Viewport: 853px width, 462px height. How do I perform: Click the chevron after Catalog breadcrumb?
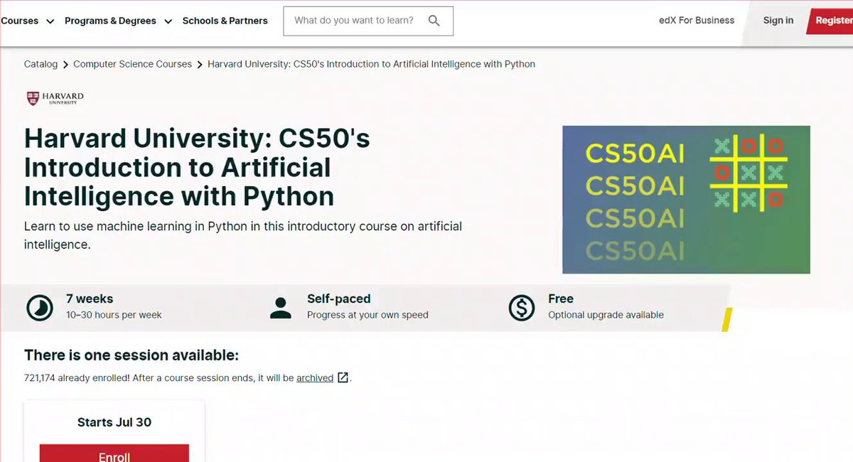coord(65,64)
